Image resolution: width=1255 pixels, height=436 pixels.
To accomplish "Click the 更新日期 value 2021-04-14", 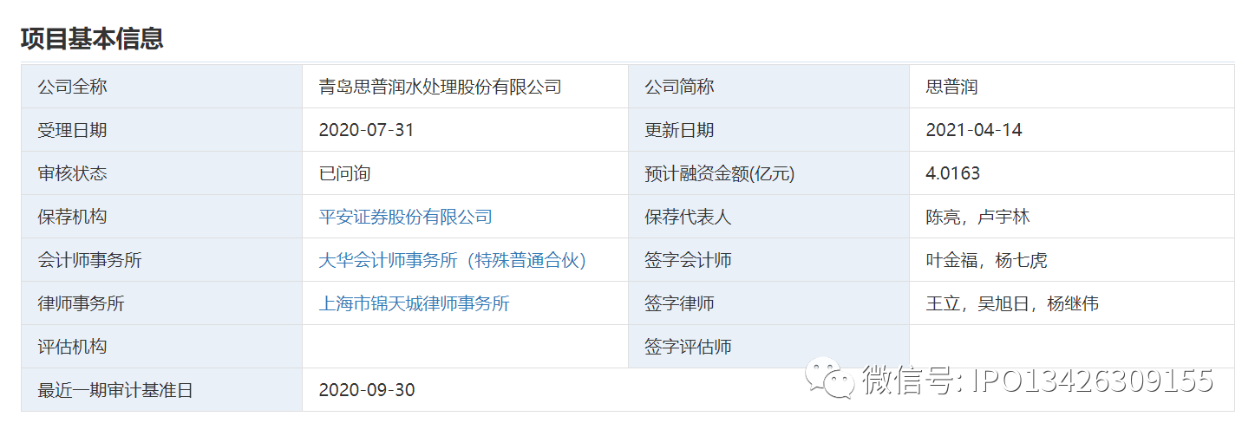I will pyautogui.click(x=973, y=130).
